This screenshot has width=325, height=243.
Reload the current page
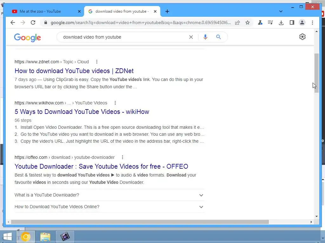pyautogui.click(x=33, y=22)
